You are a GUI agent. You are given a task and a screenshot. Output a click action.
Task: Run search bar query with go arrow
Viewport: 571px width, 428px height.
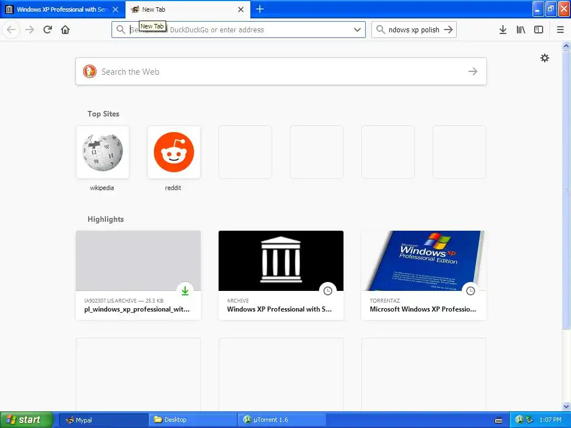pyautogui.click(x=448, y=30)
